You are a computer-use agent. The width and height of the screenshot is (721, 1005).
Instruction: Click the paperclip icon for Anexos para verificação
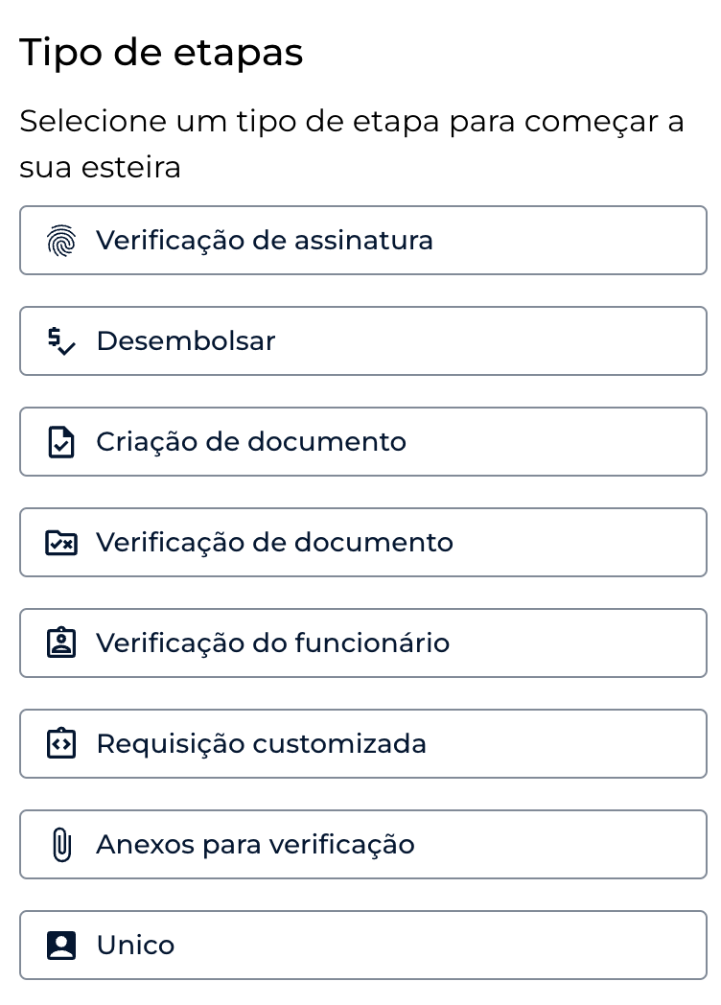click(x=61, y=845)
